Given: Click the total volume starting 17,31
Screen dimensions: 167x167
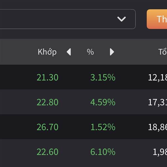Looking at the screenshot, I should (158, 102).
